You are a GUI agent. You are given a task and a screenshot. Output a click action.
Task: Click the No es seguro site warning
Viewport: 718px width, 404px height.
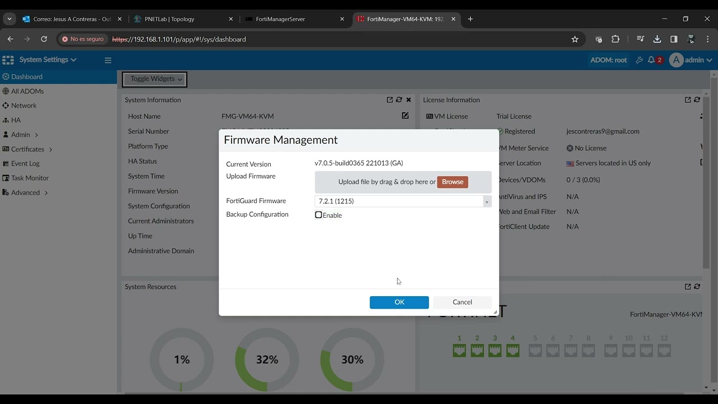(83, 39)
